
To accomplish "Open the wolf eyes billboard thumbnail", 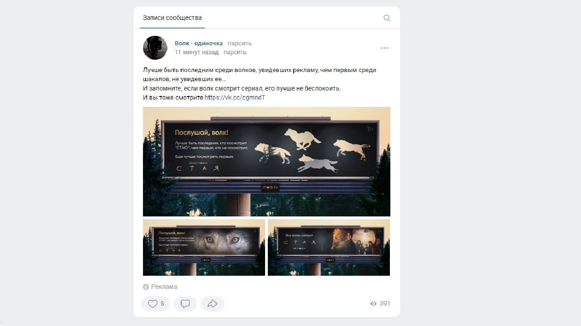I will click(x=204, y=247).
